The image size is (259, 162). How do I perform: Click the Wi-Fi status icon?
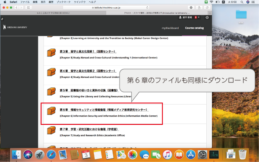211,2
